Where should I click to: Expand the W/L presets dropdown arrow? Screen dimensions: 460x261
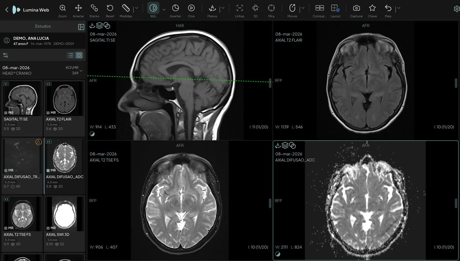[x=164, y=10]
